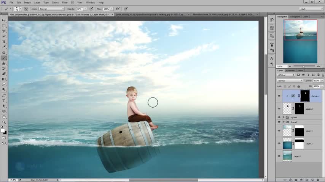Open the brush preset picker arrow
This screenshot has height=182, width=325.
tap(21, 9)
